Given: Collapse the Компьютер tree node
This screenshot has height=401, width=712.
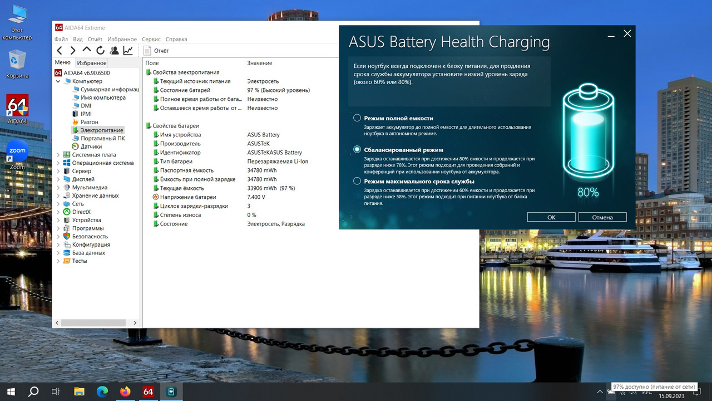Looking at the screenshot, I should [58, 81].
